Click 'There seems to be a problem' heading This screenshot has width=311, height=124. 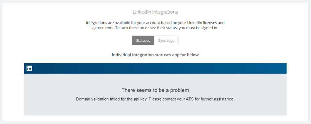(155, 90)
